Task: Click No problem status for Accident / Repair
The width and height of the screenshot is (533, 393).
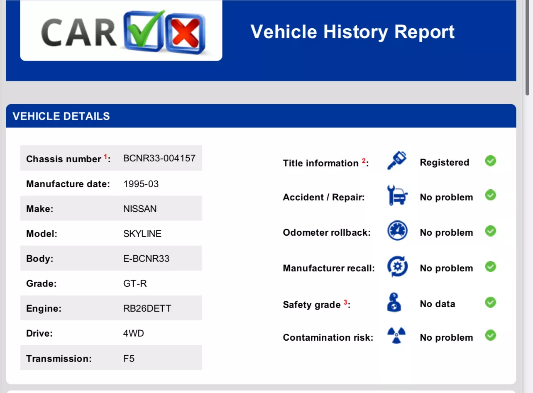Action: 446,197
